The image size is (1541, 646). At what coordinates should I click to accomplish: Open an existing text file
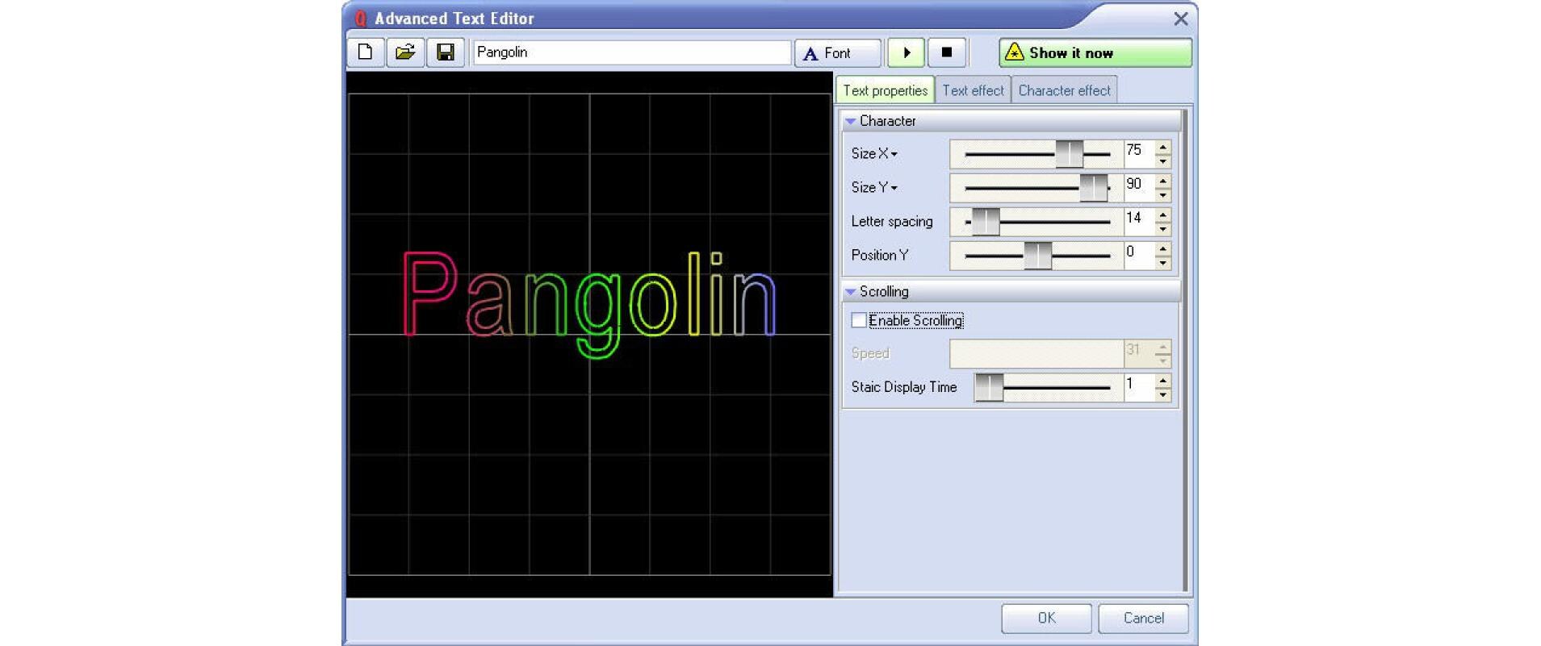click(x=405, y=52)
